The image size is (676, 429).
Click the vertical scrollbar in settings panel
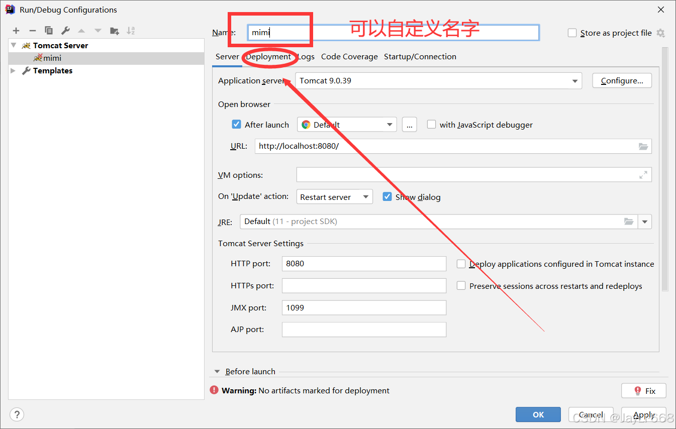pyautogui.click(x=665, y=169)
